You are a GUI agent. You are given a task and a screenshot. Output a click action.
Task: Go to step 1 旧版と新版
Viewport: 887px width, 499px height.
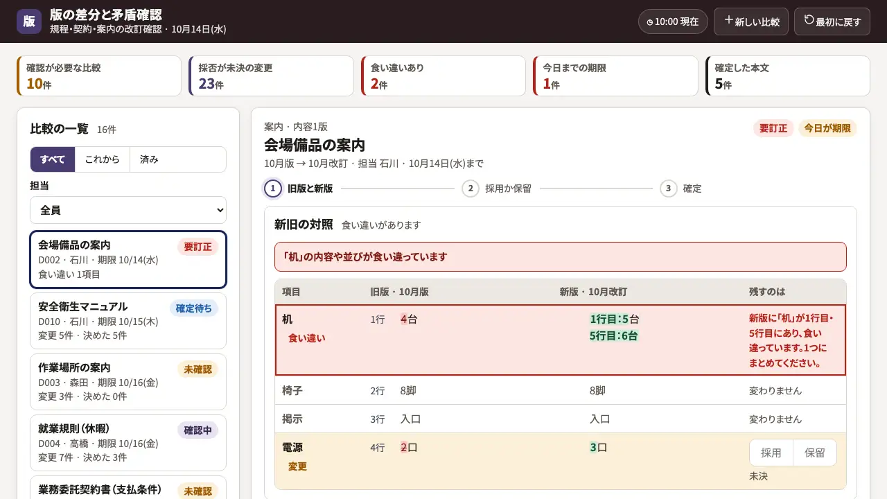(x=299, y=189)
